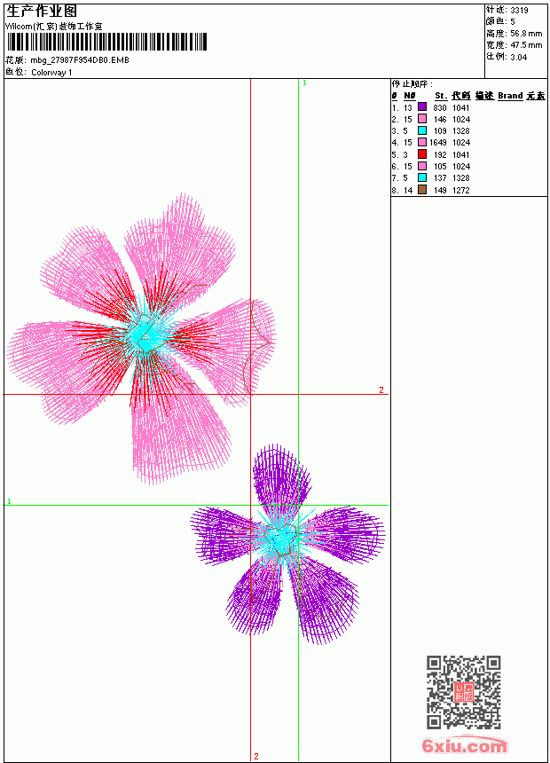
Task: Click the cyan swatch in stop row 7
Action: 422,177
